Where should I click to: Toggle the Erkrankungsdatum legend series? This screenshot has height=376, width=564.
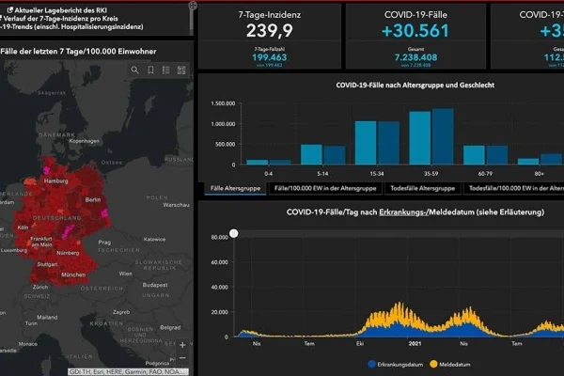396,364
